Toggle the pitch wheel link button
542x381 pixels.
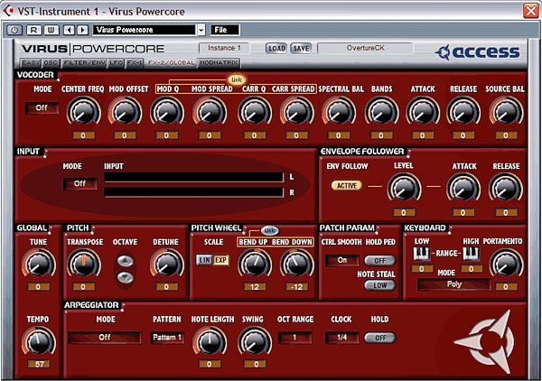(269, 230)
